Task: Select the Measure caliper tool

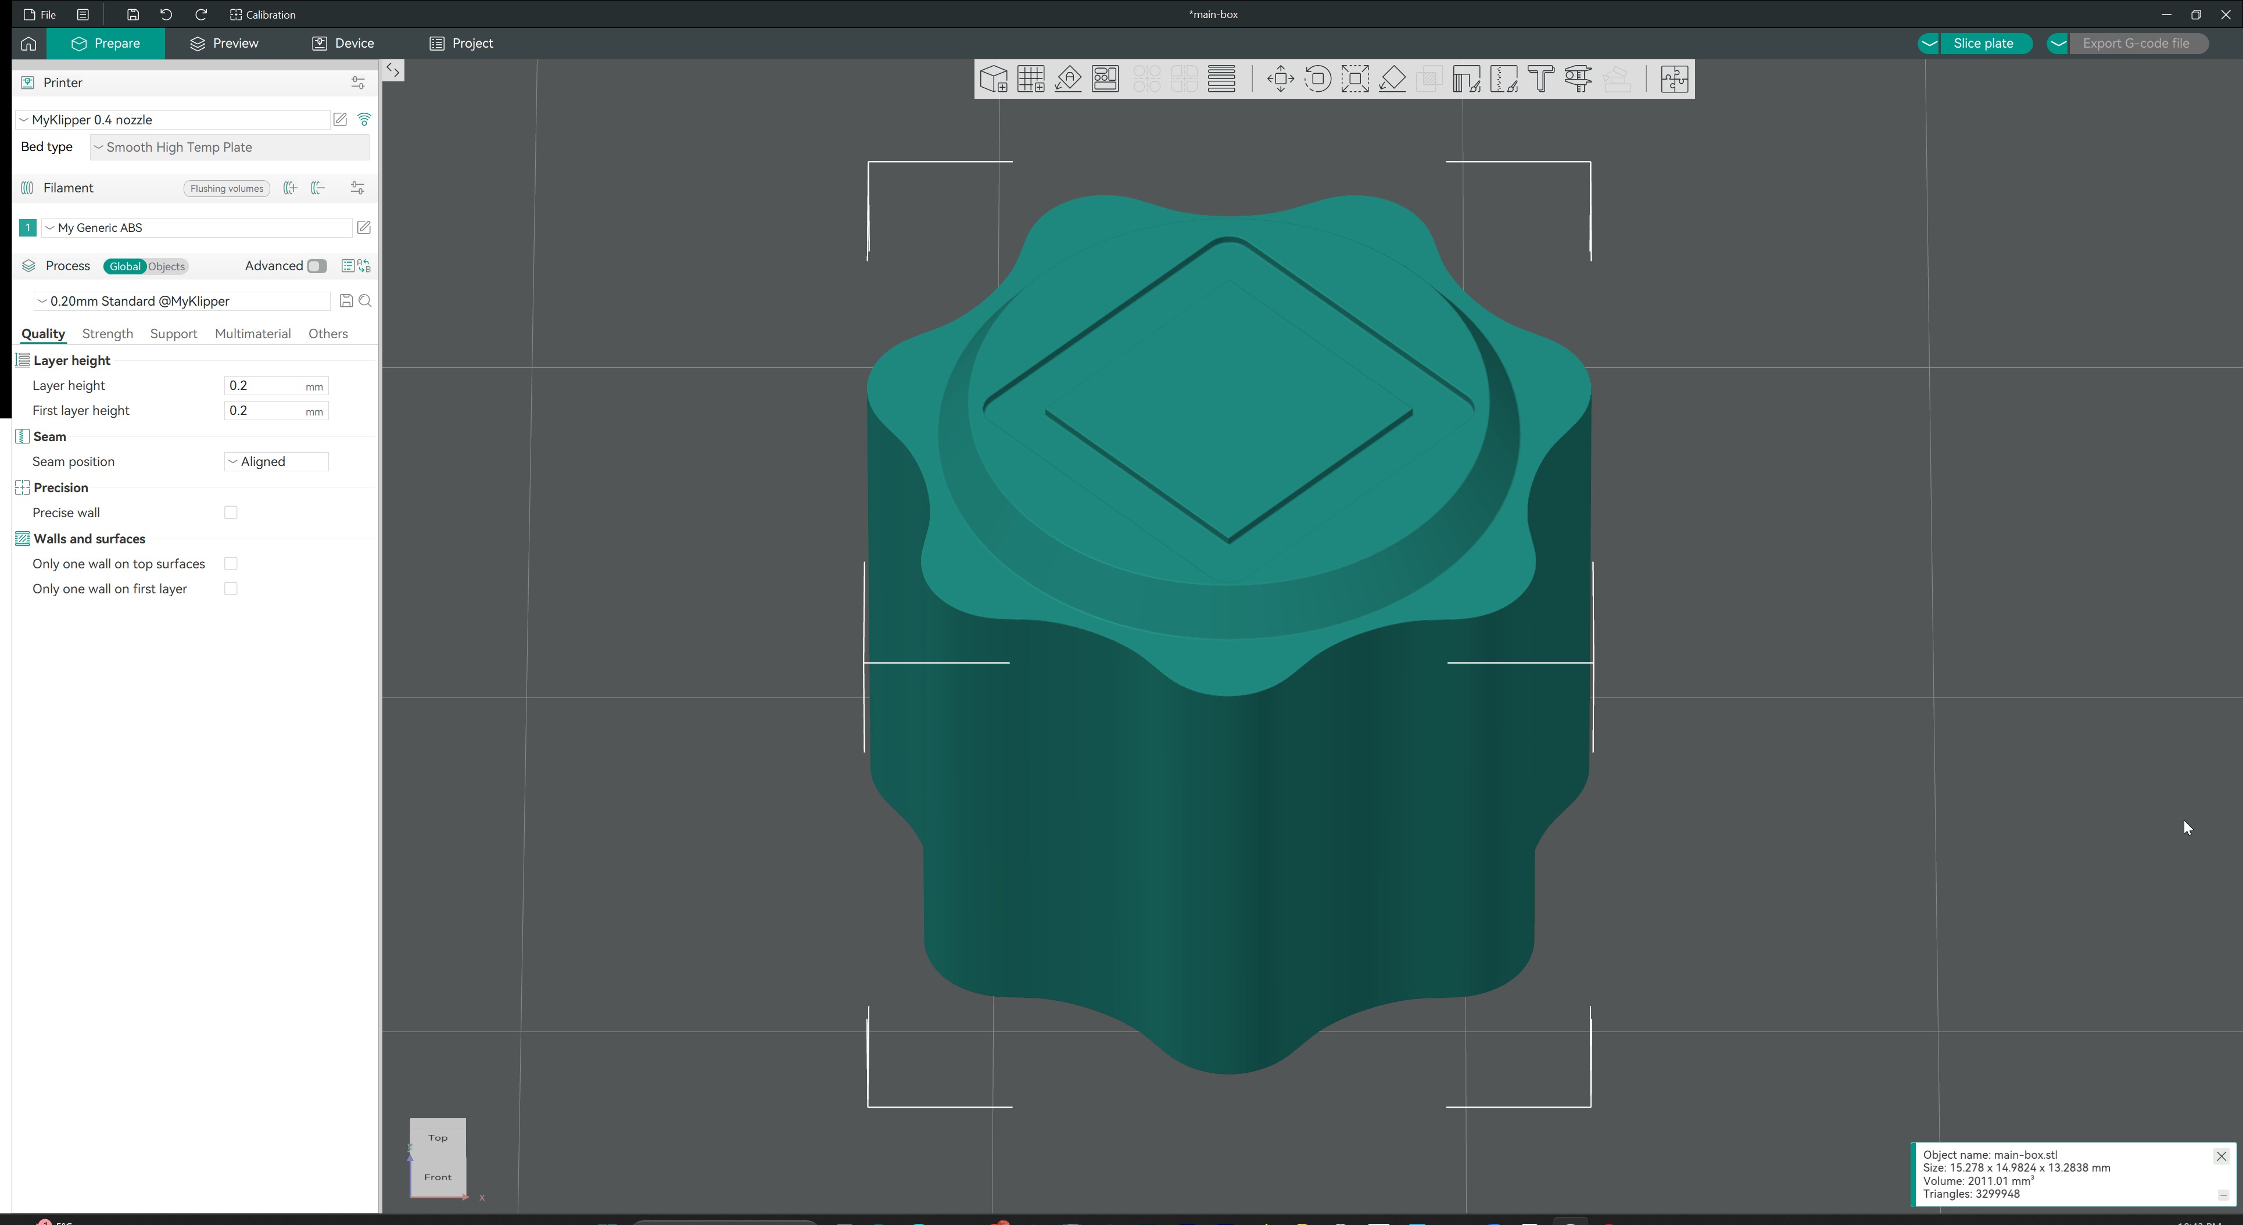Action: click(1579, 79)
